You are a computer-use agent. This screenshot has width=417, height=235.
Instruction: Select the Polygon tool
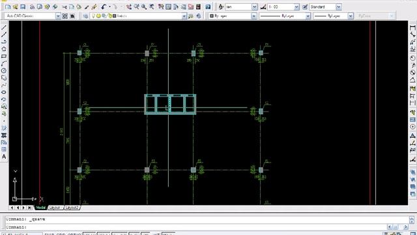pyautogui.click(x=4, y=49)
